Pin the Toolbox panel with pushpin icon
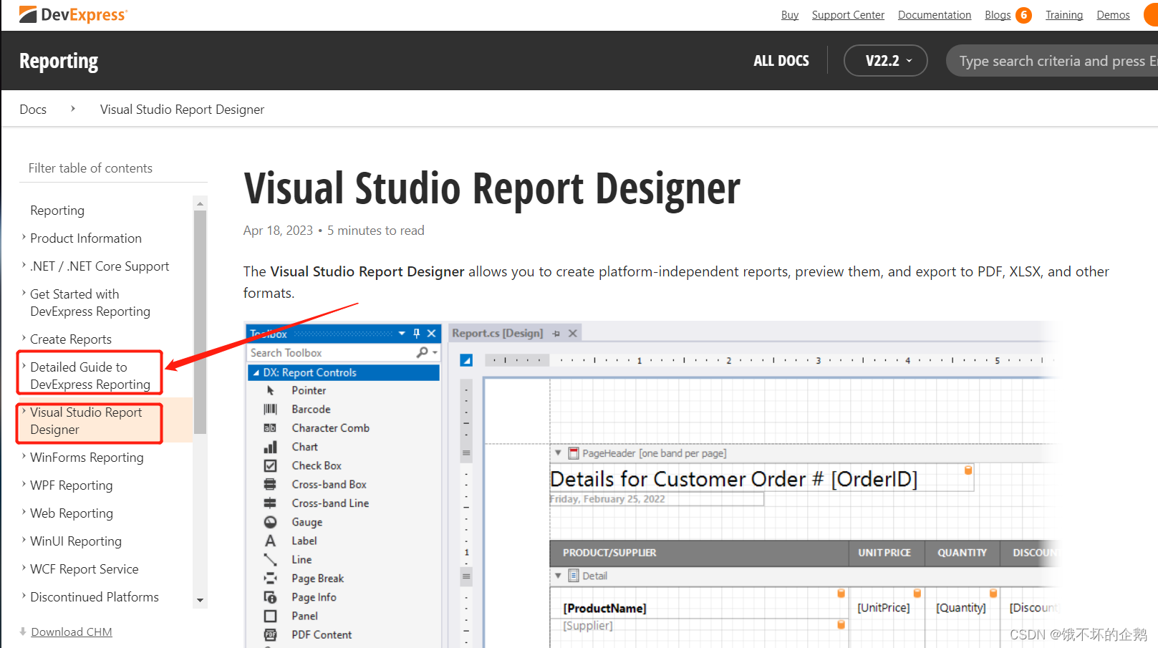 click(417, 333)
